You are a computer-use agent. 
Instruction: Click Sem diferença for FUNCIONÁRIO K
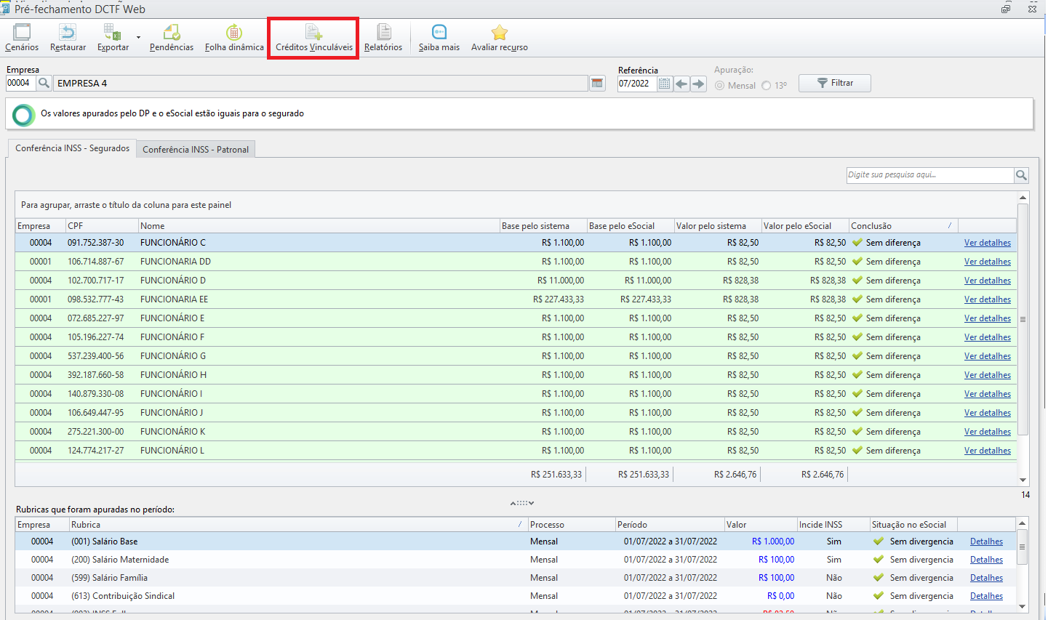pyautogui.click(x=893, y=432)
